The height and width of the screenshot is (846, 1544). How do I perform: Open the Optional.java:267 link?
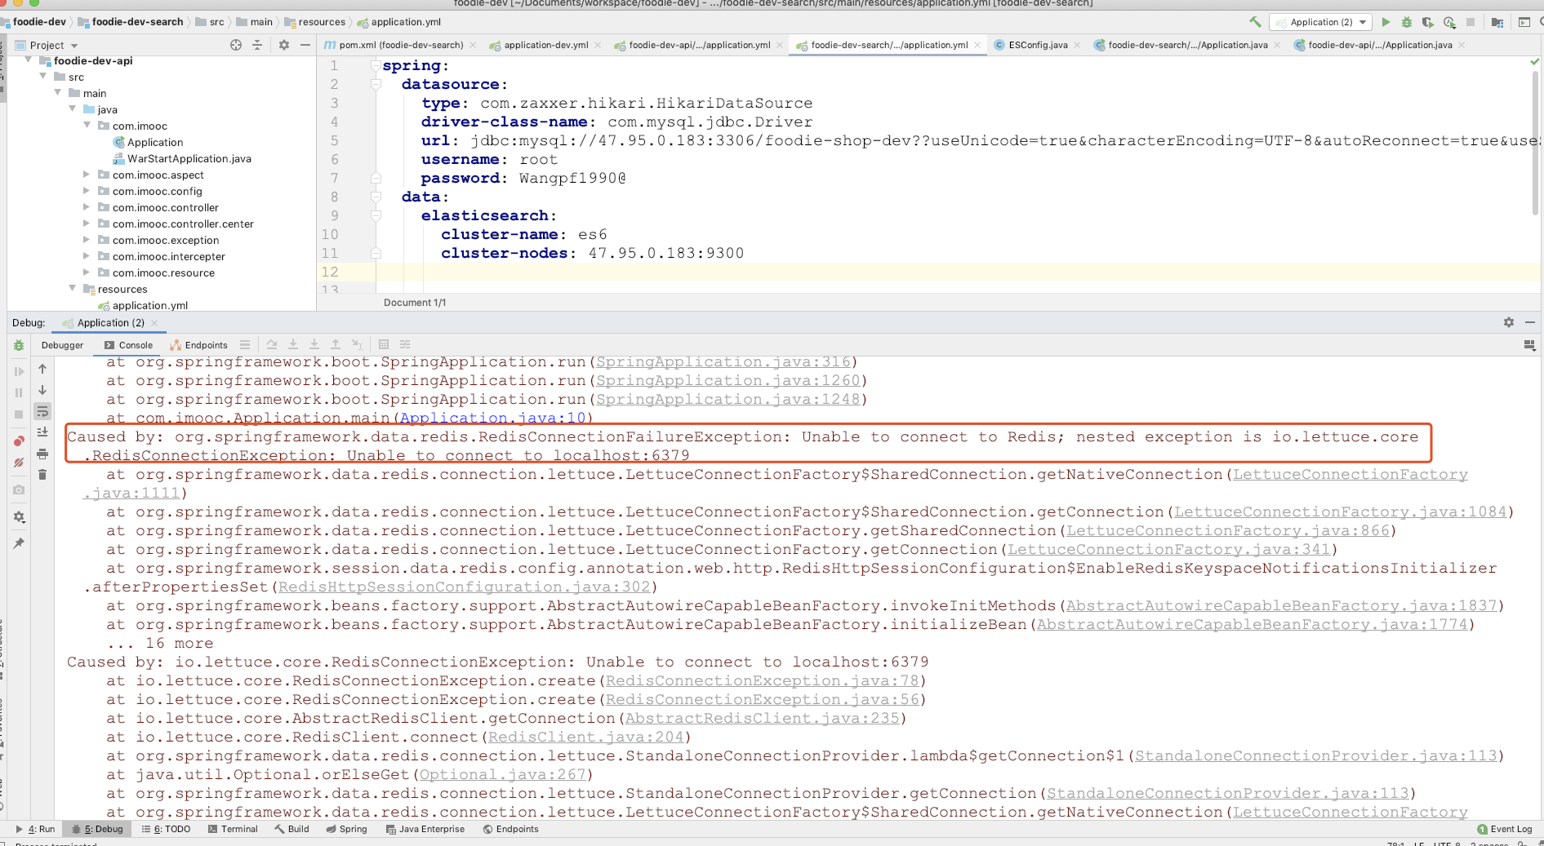click(x=503, y=774)
